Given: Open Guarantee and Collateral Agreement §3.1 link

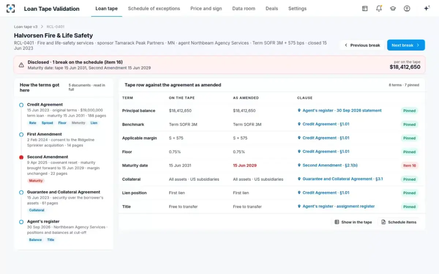Looking at the screenshot, I should tap(343, 179).
